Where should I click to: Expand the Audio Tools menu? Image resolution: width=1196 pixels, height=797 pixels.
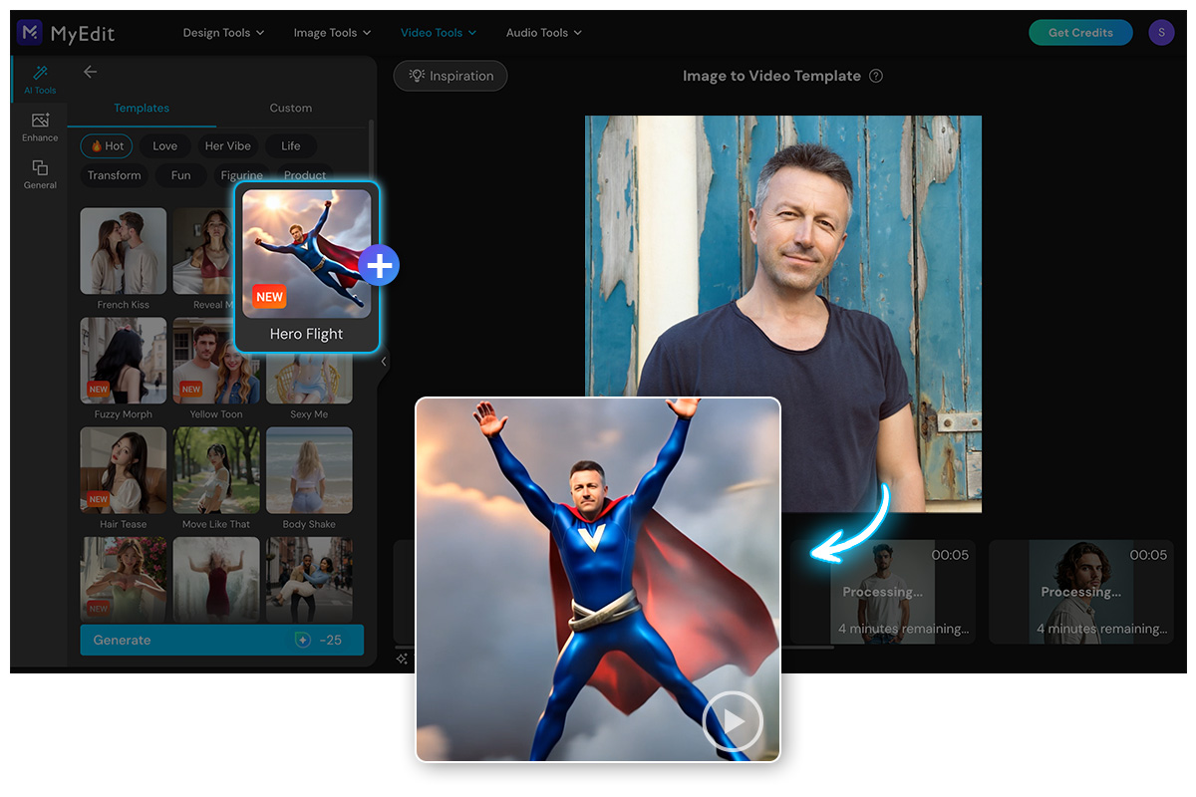tap(542, 32)
